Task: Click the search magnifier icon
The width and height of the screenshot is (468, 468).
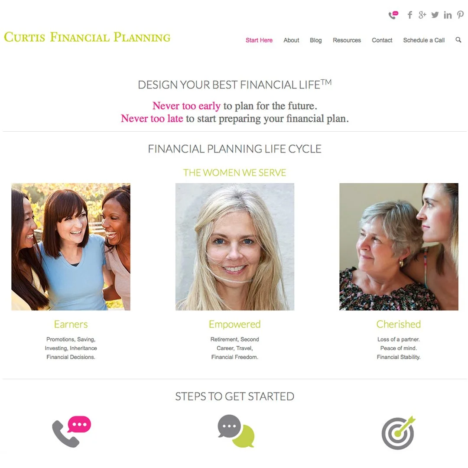Action: click(458, 40)
